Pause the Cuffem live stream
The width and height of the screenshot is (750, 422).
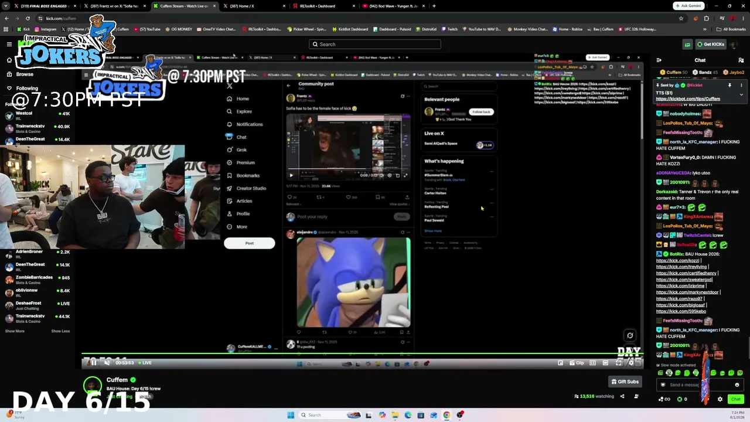pos(94,363)
